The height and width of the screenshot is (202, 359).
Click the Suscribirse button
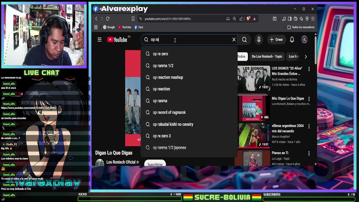[x=155, y=164]
